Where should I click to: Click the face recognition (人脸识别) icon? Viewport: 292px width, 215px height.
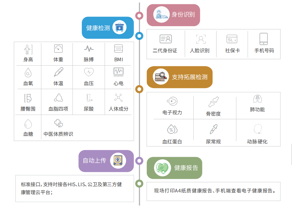[x=201, y=39]
